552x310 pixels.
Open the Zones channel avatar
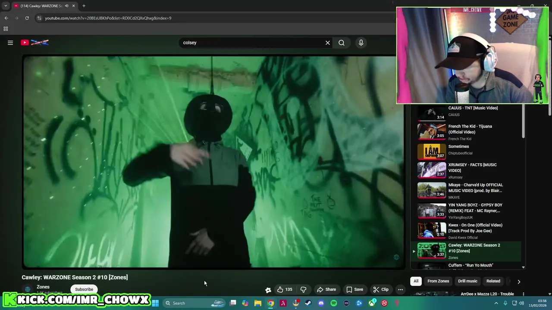[x=28, y=289]
